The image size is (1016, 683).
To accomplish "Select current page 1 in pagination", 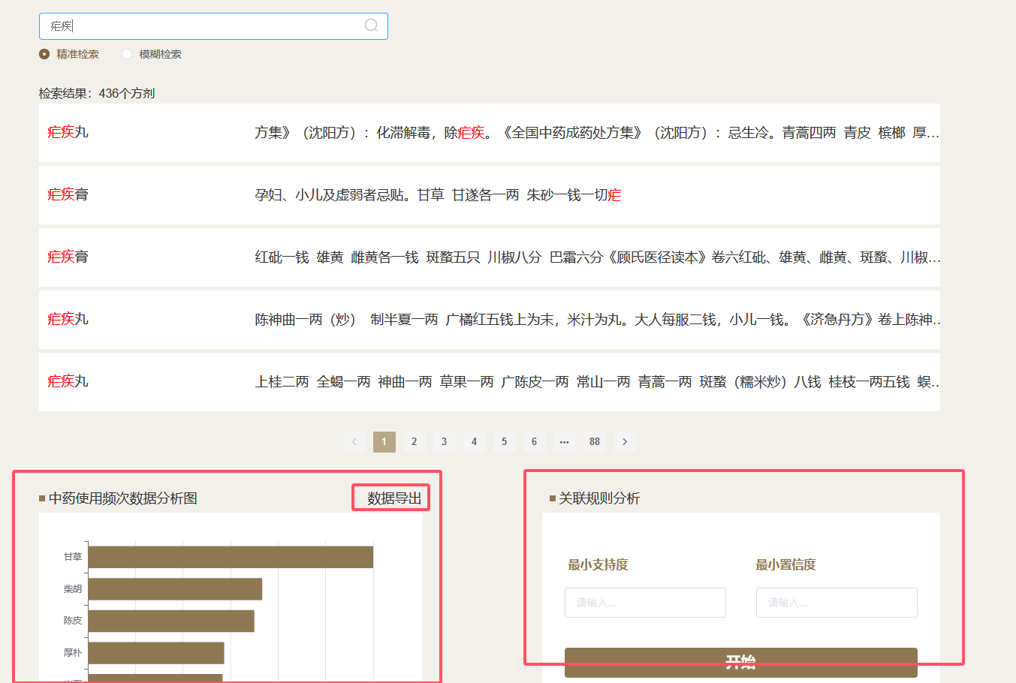I will (x=384, y=441).
